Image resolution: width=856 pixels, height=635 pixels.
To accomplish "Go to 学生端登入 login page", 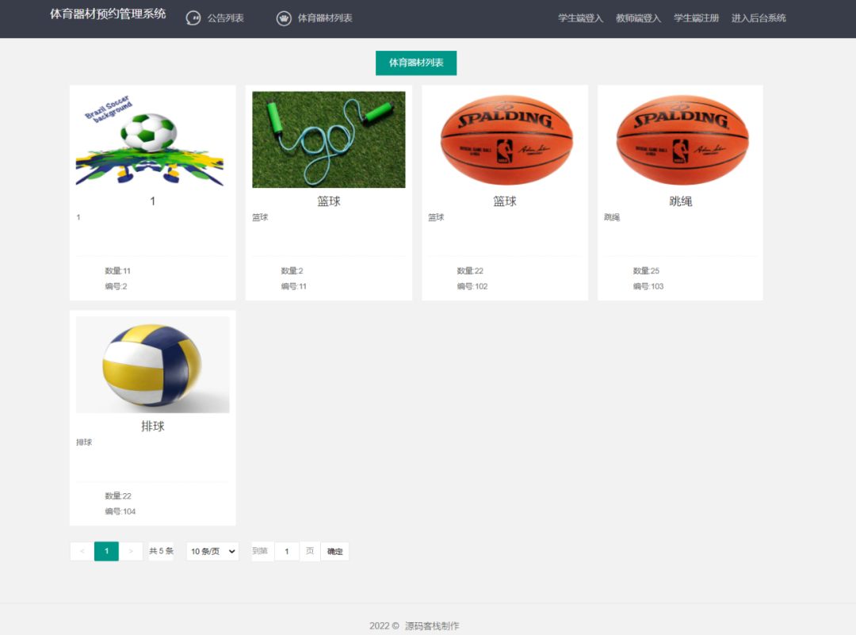I will point(580,18).
